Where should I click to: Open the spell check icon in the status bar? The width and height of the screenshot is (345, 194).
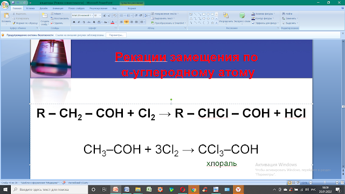click(64, 183)
